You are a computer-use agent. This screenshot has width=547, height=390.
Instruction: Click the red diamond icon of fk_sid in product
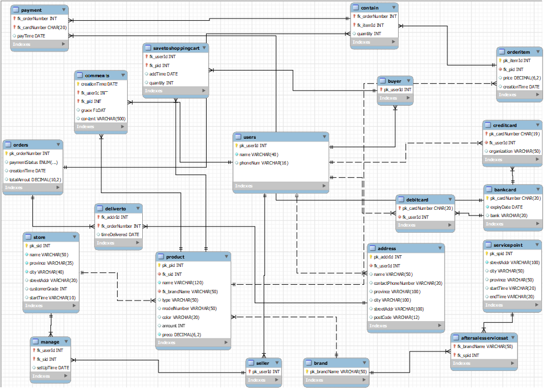160,274
